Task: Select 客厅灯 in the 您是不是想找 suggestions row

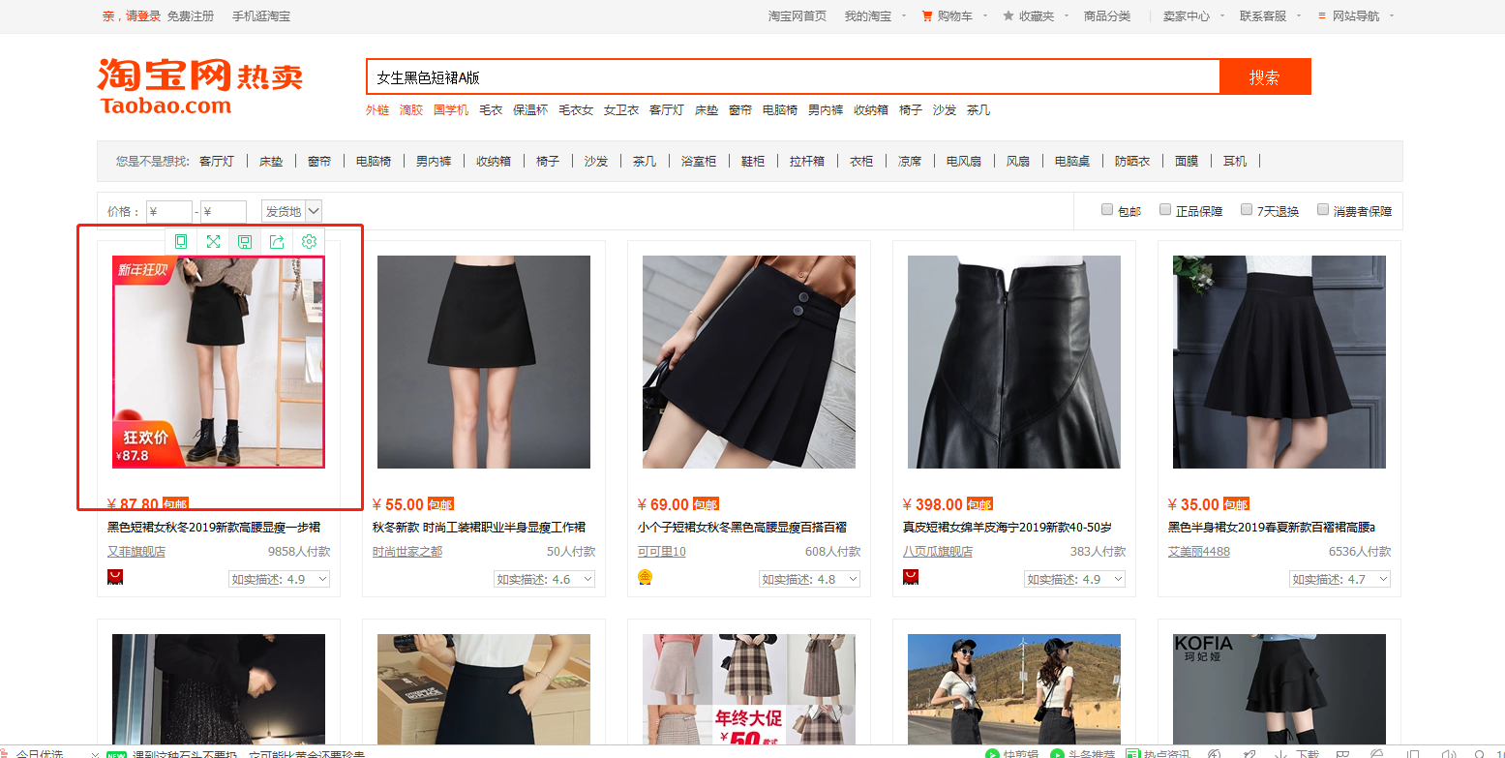Action: 217,161
